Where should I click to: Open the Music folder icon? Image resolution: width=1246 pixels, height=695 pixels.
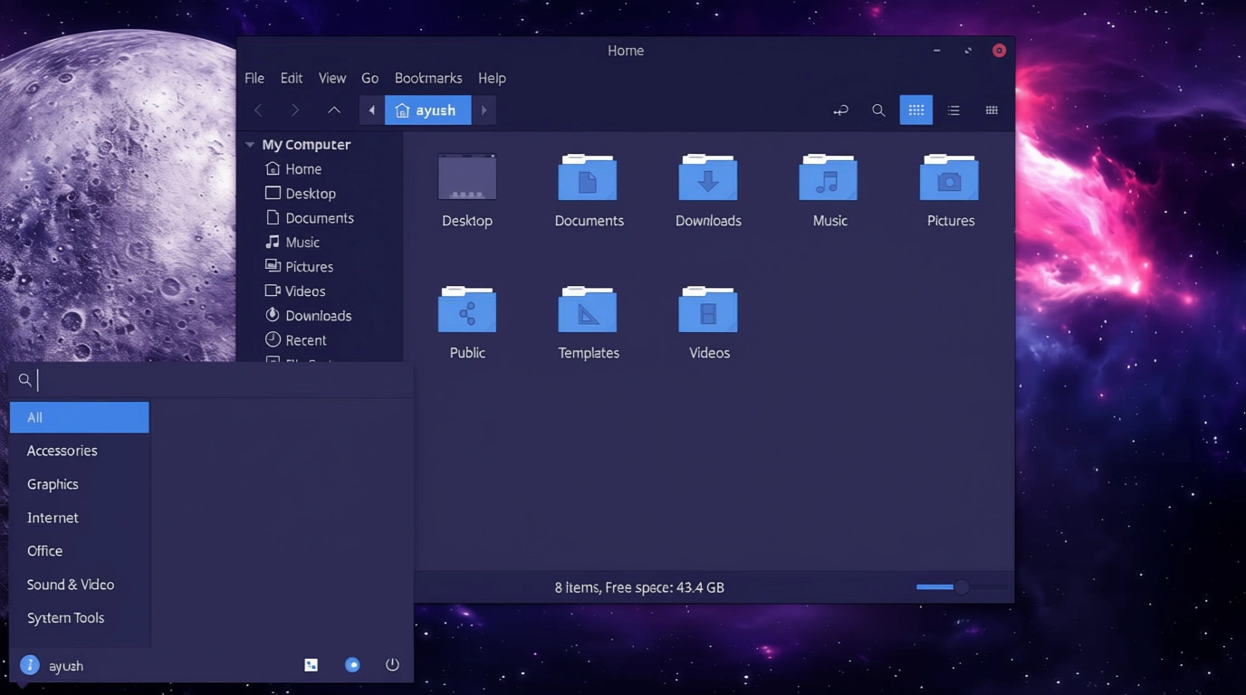point(829,177)
